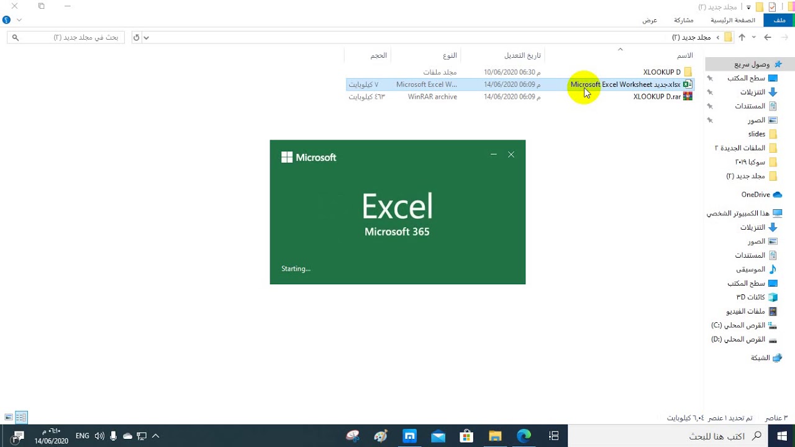
Task: Expand the ribbon with the chevron
Action: (19, 20)
